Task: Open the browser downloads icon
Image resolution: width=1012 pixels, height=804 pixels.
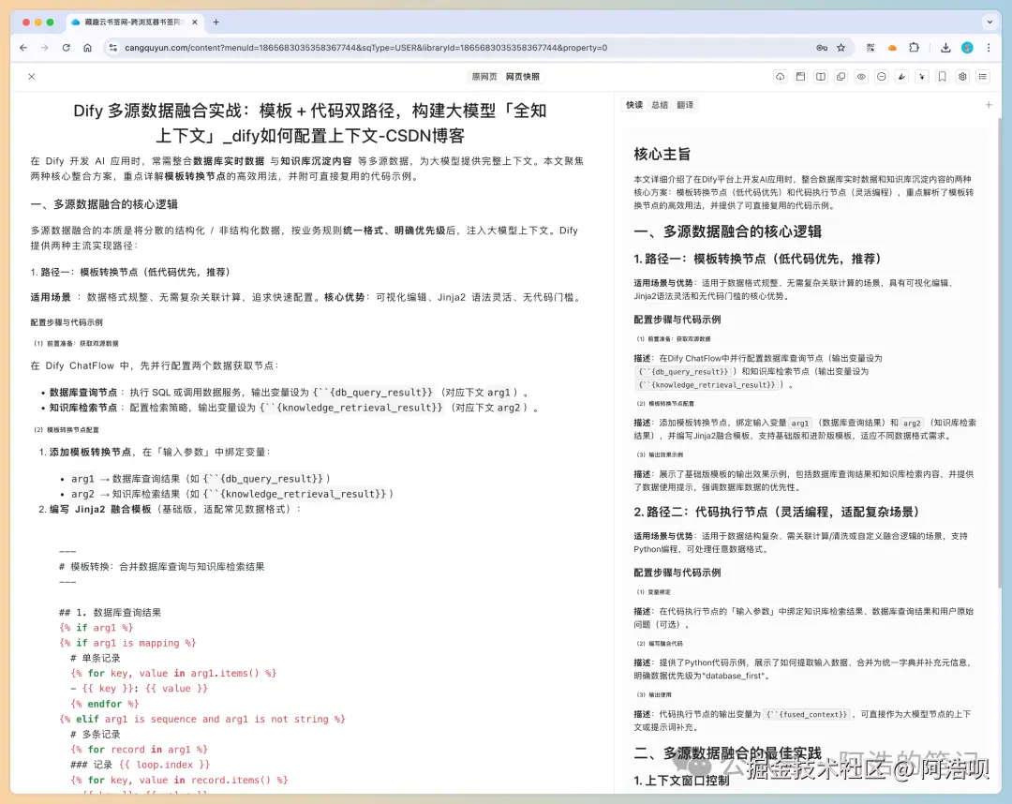Action: (945, 48)
